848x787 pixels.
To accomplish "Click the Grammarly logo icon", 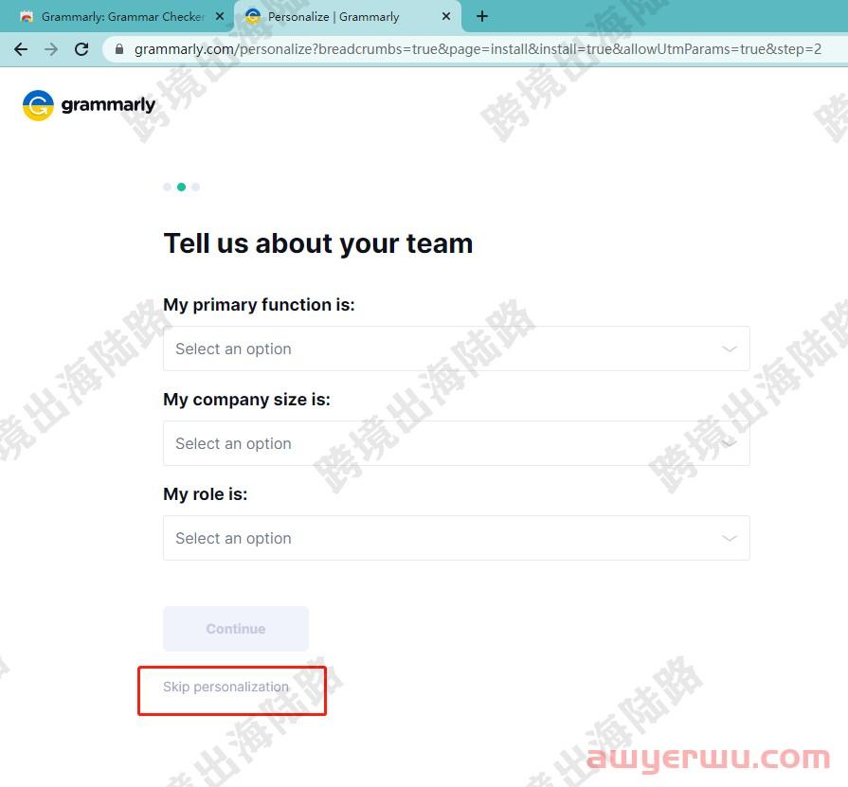I will pos(38,105).
